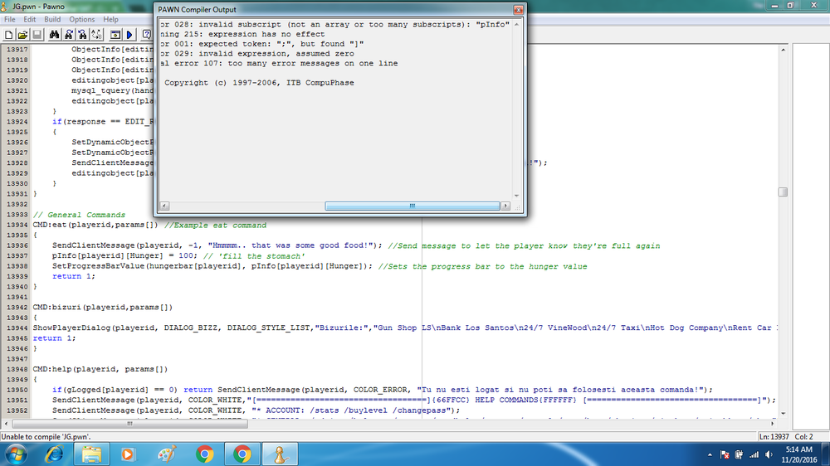Click right arrow of editor horizontal scrollbar
This screenshot has height=466, width=830.
[772, 424]
